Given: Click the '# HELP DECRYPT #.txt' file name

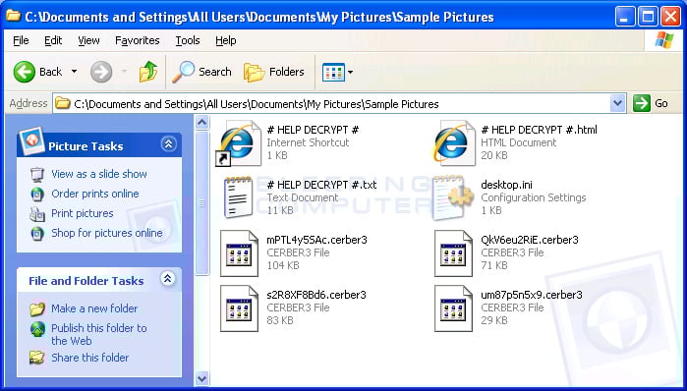Looking at the screenshot, I should [321, 185].
